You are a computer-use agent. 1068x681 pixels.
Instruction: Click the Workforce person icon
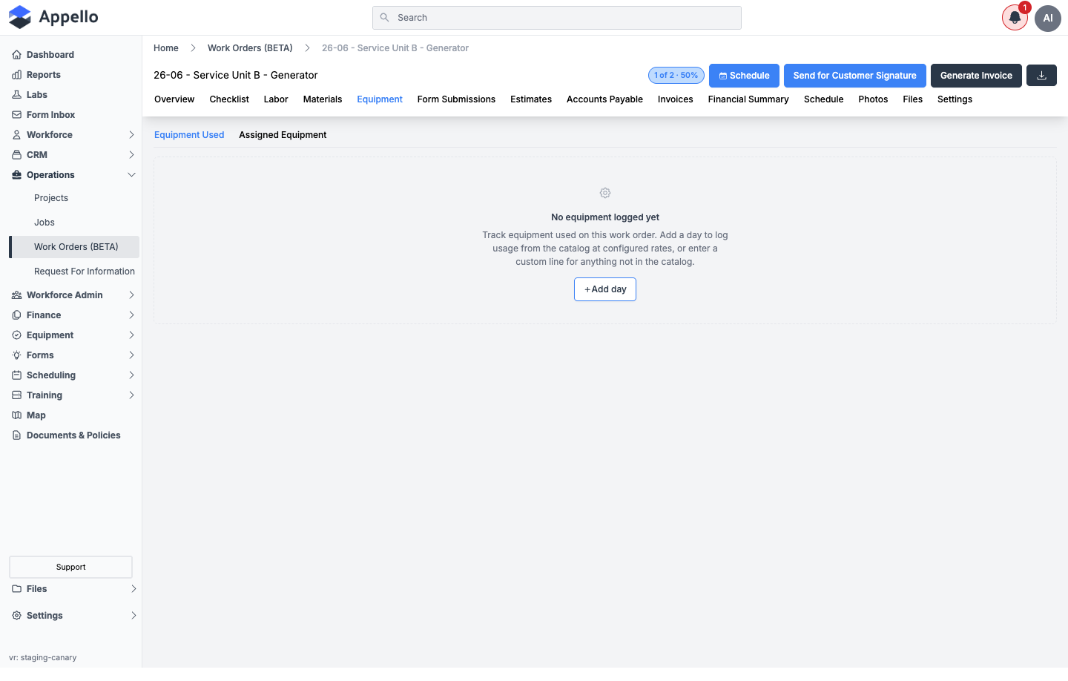tap(16, 135)
